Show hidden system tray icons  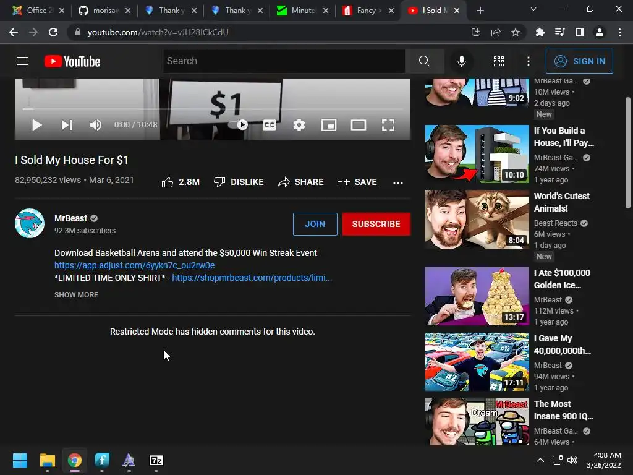(x=540, y=460)
